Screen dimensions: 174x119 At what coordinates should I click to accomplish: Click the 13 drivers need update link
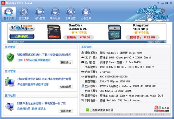pyautogui.click(x=34, y=60)
